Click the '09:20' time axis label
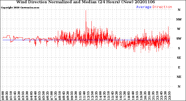The height and width of the screenshot is (101, 186). click(68, 96)
